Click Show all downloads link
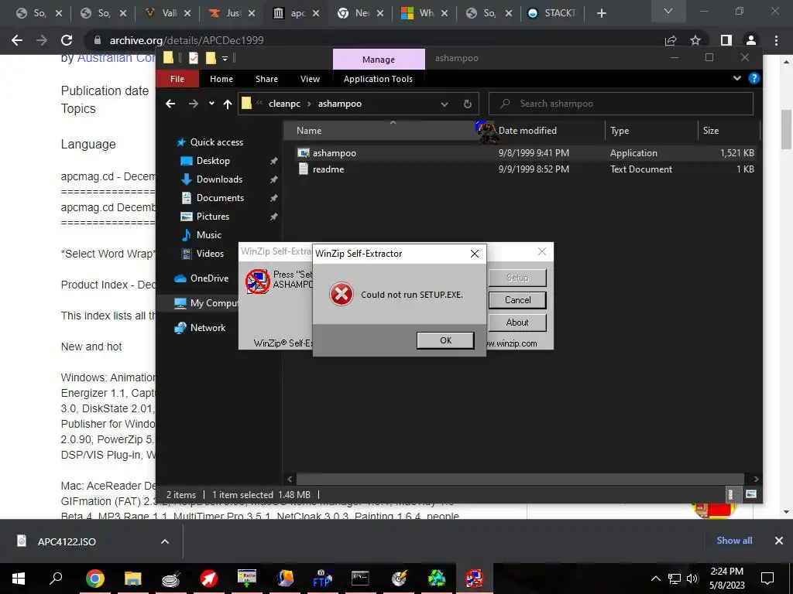Screen dimensions: 793x594 [x=734, y=541]
